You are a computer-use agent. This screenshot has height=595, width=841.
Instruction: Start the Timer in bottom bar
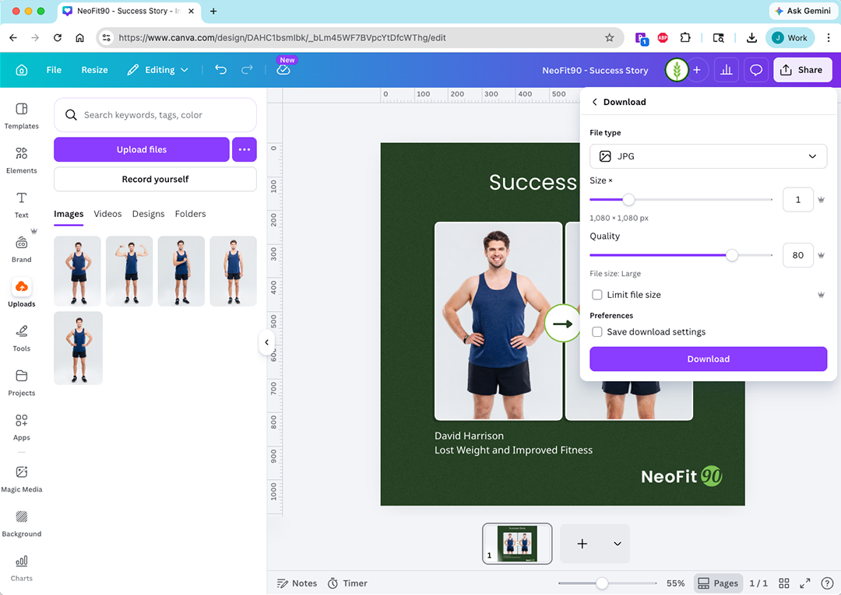(x=347, y=583)
